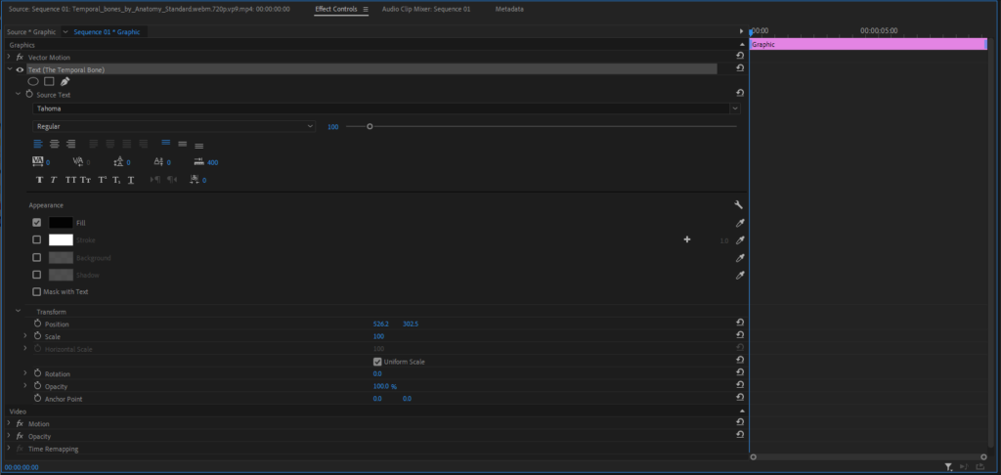Align text to the top
This screenshot has height=475, width=1001.
point(166,144)
